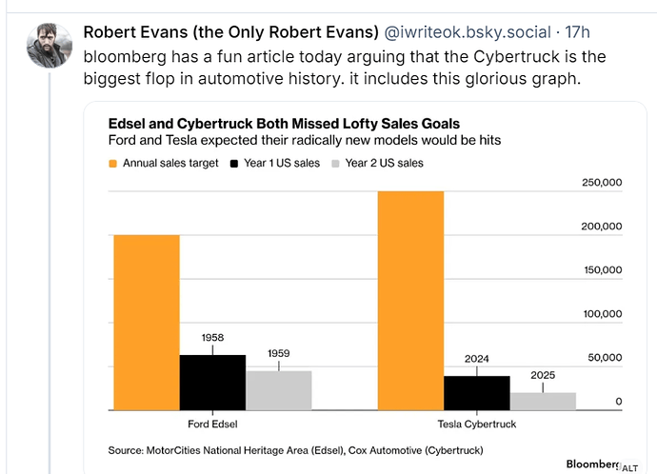Click the Bloomberg logo on chart
This screenshot has width=657, height=474.
(x=593, y=464)
